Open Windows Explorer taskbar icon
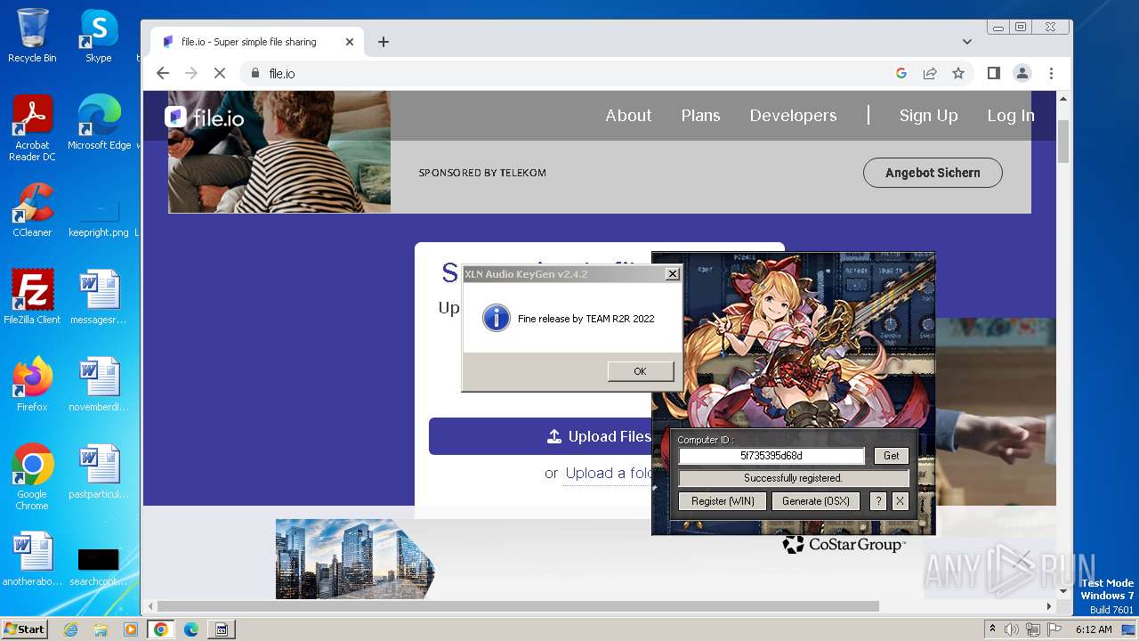The height and width of the screenshot is (641, 1139). coord(101,629)
